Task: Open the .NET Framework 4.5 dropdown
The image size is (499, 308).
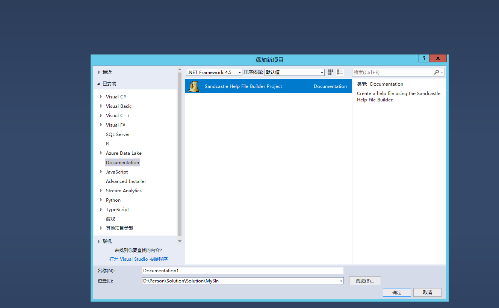Action: point(214,72)
